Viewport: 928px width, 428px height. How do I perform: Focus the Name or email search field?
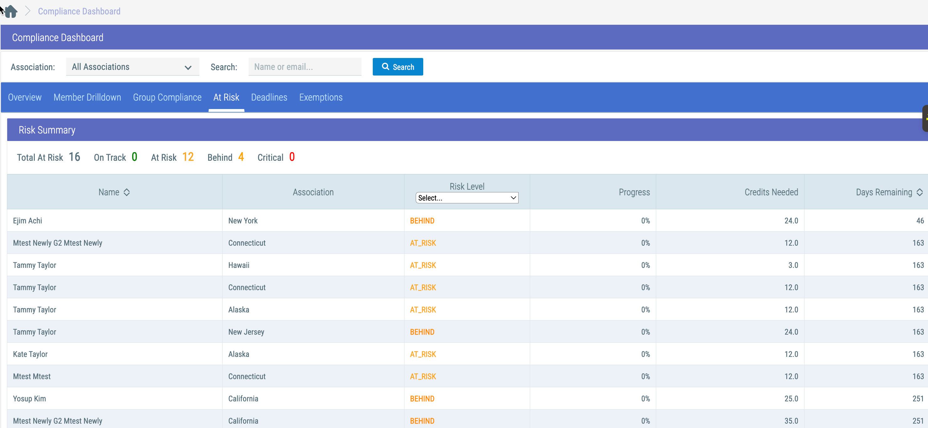(x=305, y=67)
